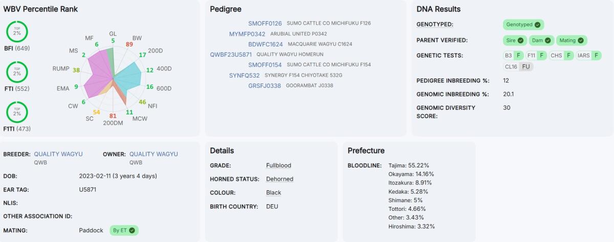The height and width of the screenshot is (242, 614).
Task: Select the CL16 FU genetic test badge
Action: (x=518, y=66)
